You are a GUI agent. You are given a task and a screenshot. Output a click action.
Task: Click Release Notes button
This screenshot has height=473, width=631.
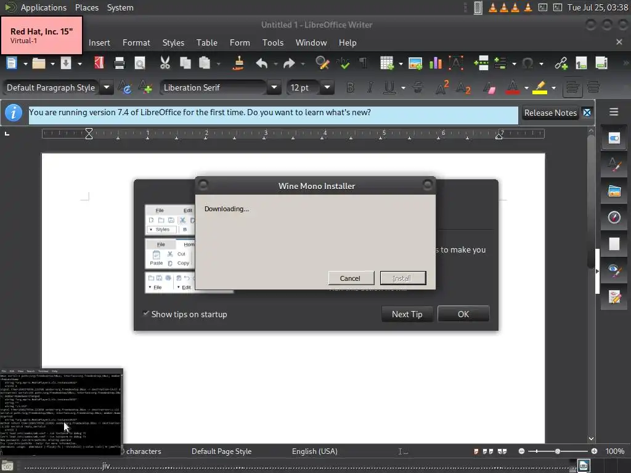point(550,113)
